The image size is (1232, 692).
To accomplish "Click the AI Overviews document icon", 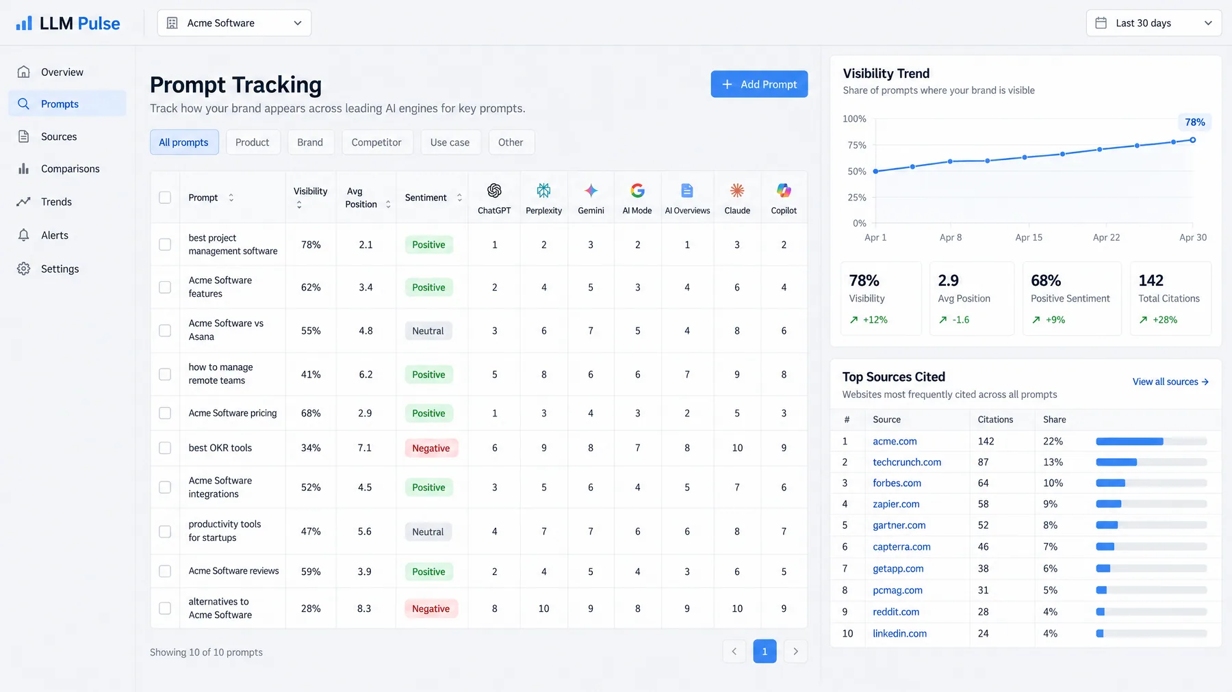I will click(x=687, y=190).
